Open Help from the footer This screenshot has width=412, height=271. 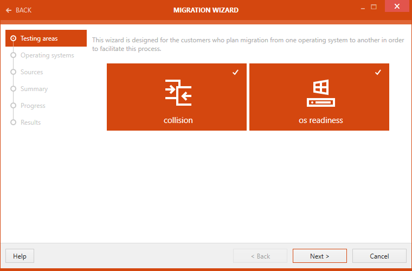[x=20, y=256]
